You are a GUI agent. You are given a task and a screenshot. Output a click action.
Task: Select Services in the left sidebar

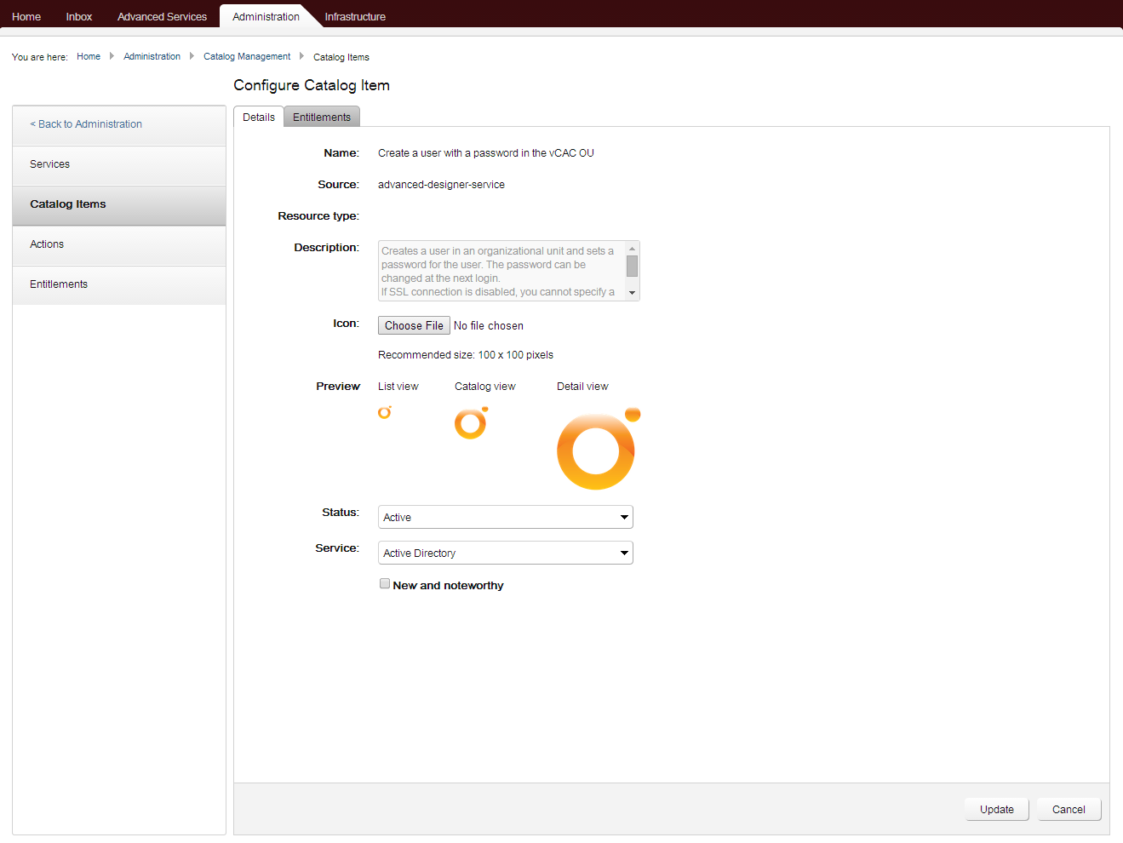coord(50,164)
